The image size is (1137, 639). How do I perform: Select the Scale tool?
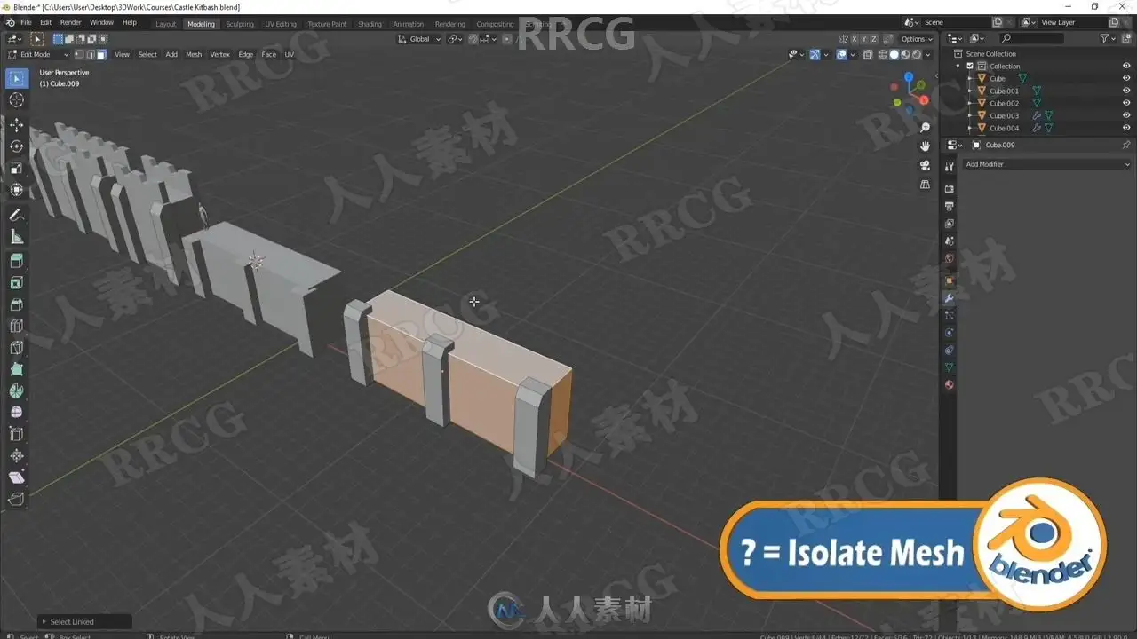coord(16,168)
